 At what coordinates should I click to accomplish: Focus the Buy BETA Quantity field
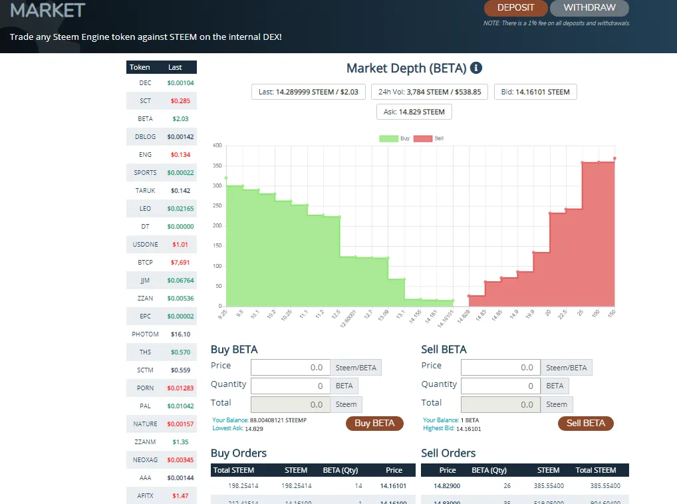tap(290, 386)
